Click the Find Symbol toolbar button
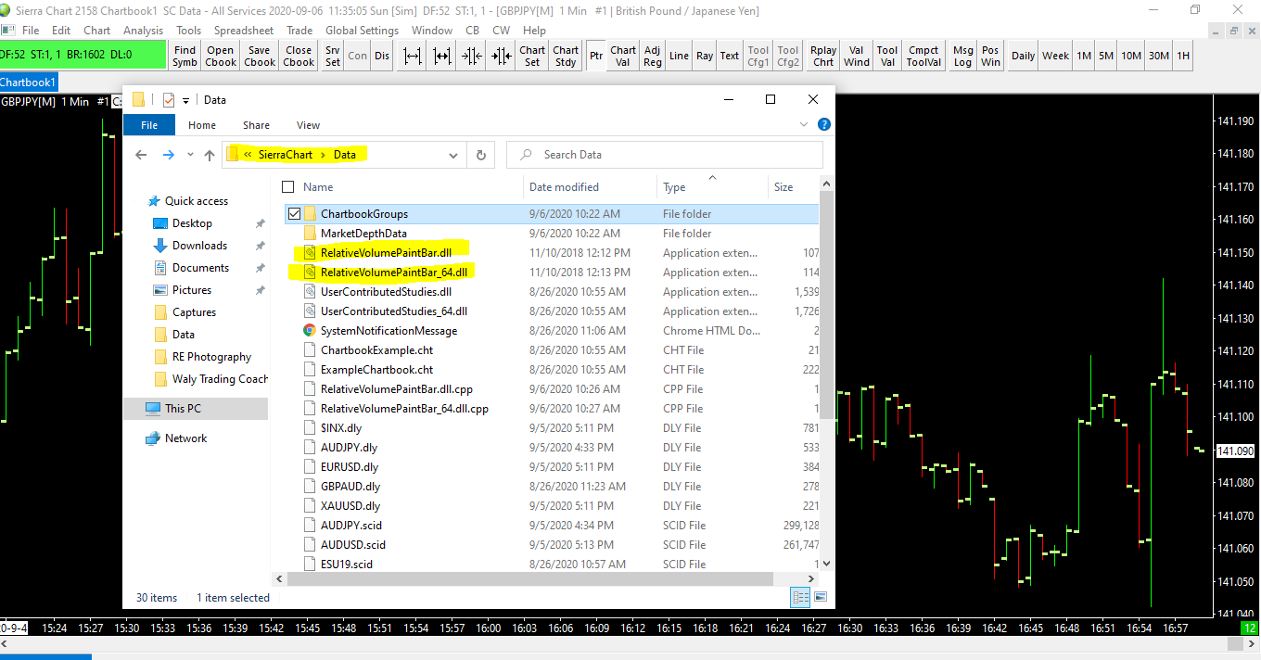 (185, 56)
